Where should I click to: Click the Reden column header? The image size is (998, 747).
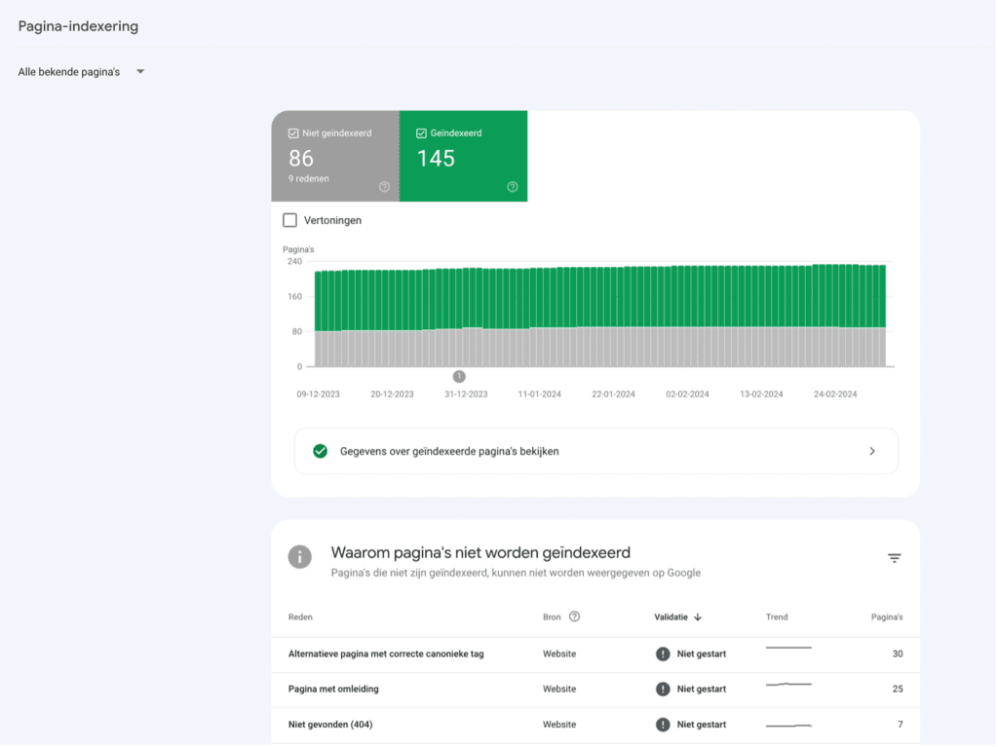pyautogui.click(x=300, y=617)
